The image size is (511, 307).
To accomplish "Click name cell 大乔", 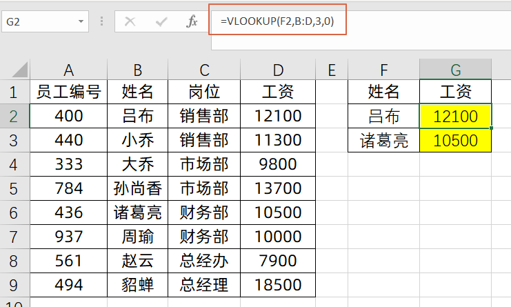I will click(x=137, y=164).
